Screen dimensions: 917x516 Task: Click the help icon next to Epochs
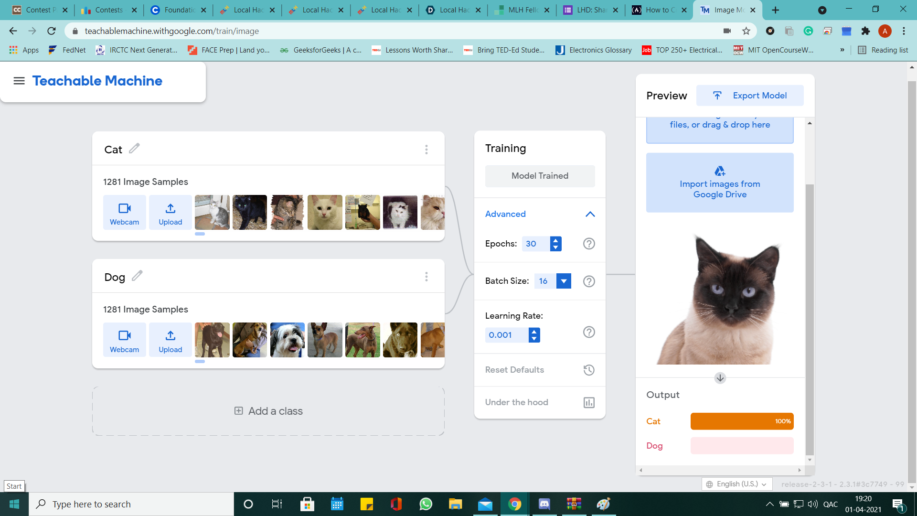[589, 244]
